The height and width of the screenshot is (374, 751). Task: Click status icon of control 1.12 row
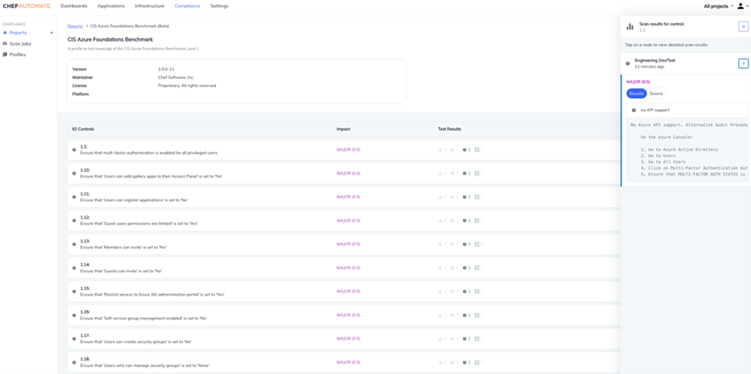pyautogui.click(x=75, y=220)
